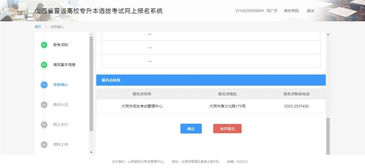This screenshot has width=365, height=168.
Task: Click the sidebar scrollbar thumb
Action: (91, 84)
